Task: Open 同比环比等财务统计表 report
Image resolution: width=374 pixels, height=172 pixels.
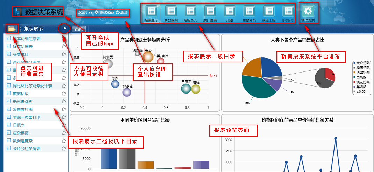Action: [x=33, y=86]
